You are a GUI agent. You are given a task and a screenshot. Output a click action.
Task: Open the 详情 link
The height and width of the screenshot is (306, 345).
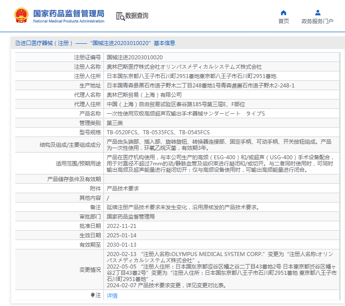112,295
